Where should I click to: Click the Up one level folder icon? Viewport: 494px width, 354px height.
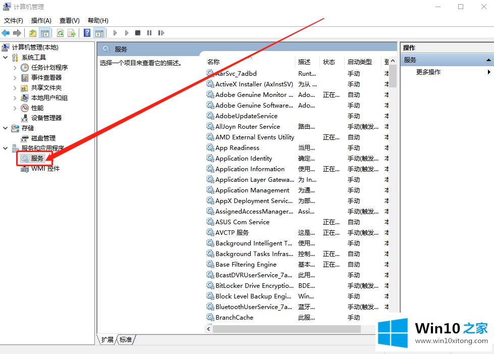pos(32,33)
